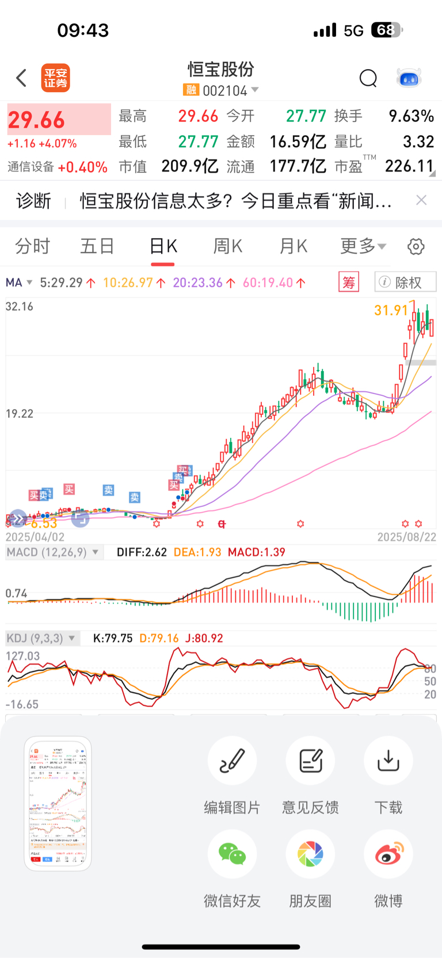The width and height of the screenshot is (442, 958).
Task: Tap the back arrow icon
Action: (x=21, y=78)
